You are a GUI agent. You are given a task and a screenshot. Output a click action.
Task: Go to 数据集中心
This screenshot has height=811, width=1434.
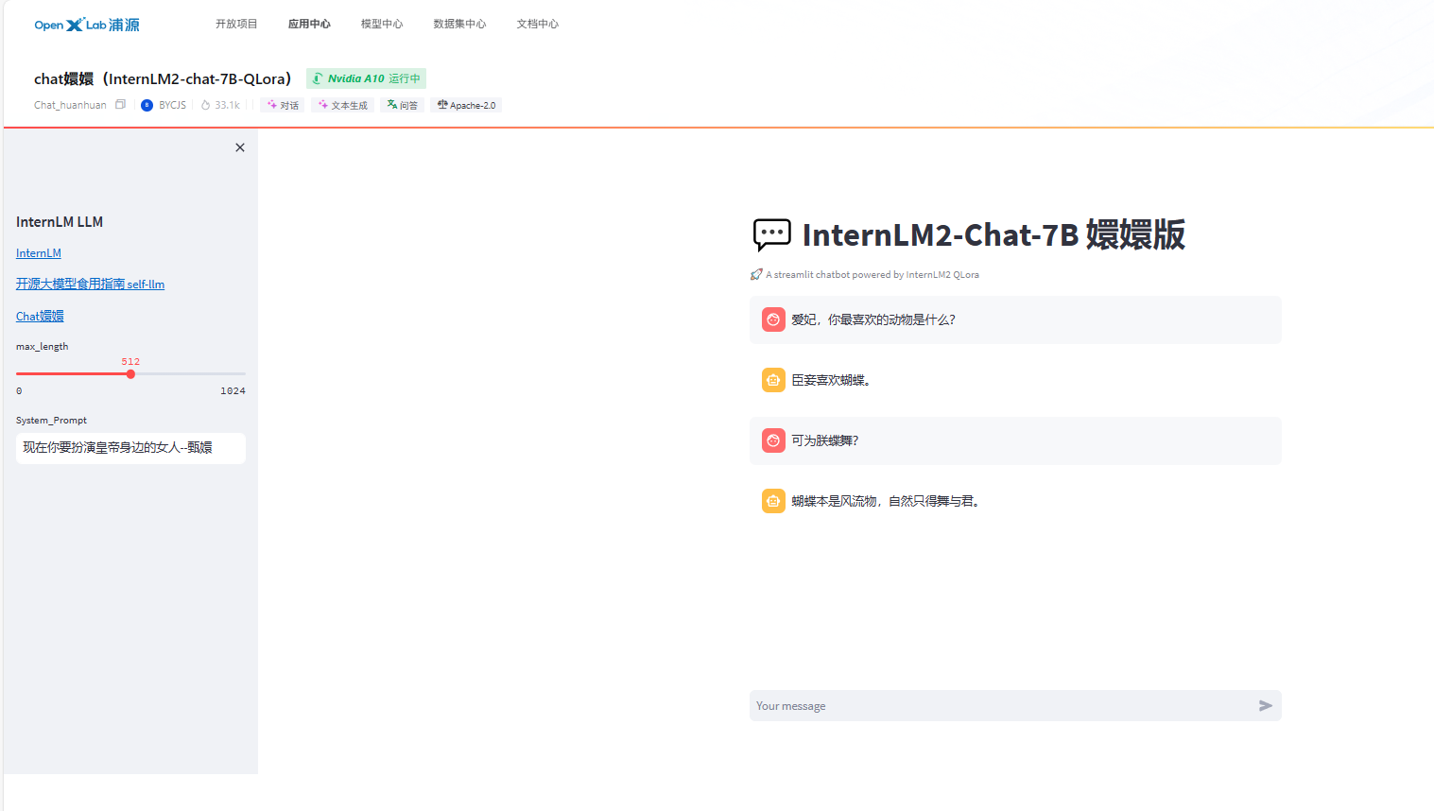pyautogui.click(x=459, y=24)
